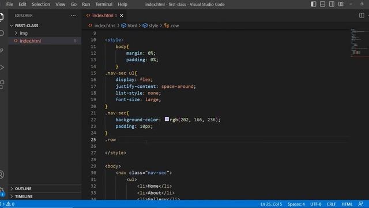Viewport: 369px width, 208px height.
Task: Open Explorer views and more actions ellipsis
Action: click(x=73, y=16)
